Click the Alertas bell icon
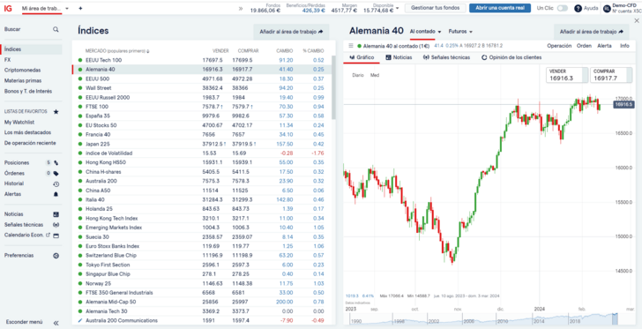Image resolution: width=642 pixels, height=329 pixels. [x=56, y=194]
